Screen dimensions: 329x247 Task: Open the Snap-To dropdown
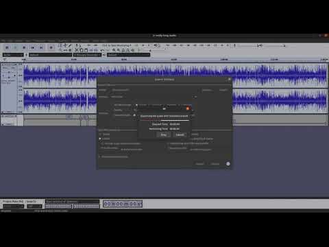click(x=34, y=207)
